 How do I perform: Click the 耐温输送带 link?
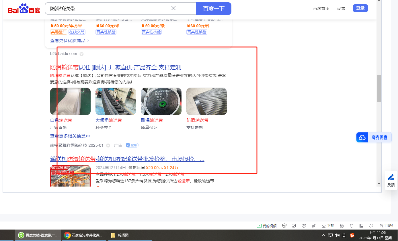click(152, 120)
